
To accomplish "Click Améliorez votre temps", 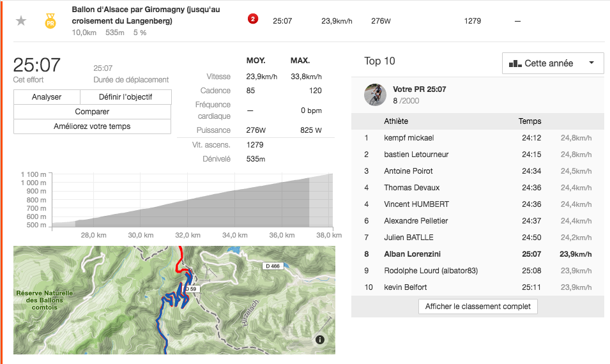I will [x=92, y=126].
